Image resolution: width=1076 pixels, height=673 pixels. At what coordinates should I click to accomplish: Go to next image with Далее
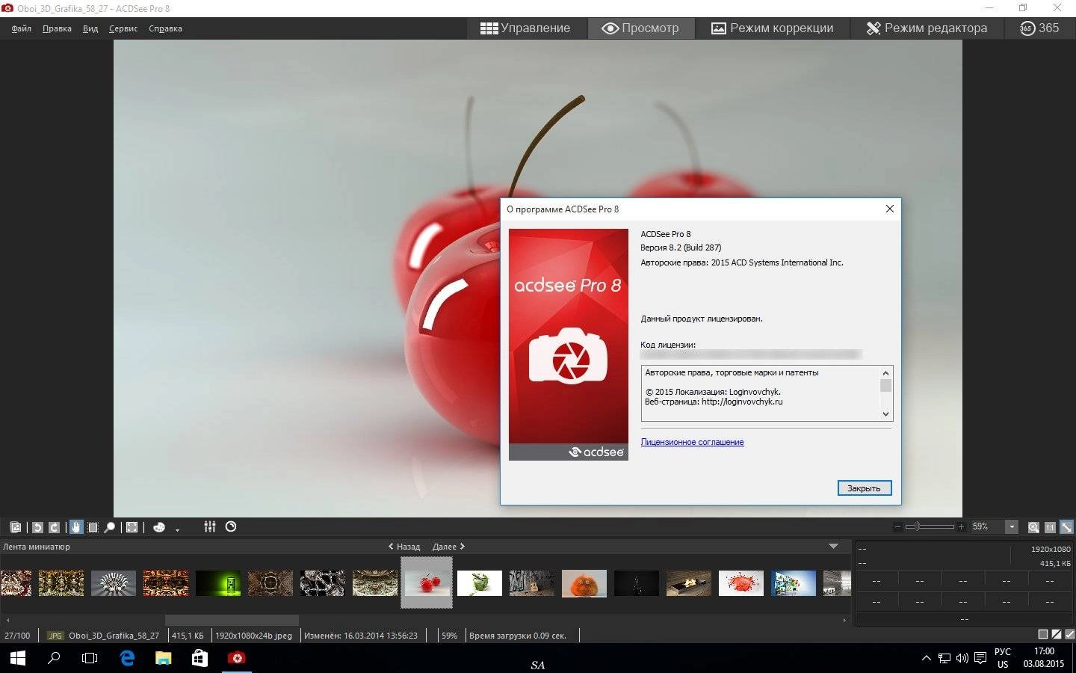(x=448, y=547)
